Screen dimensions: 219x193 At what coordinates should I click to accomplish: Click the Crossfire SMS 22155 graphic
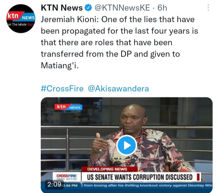pos(67,177)
